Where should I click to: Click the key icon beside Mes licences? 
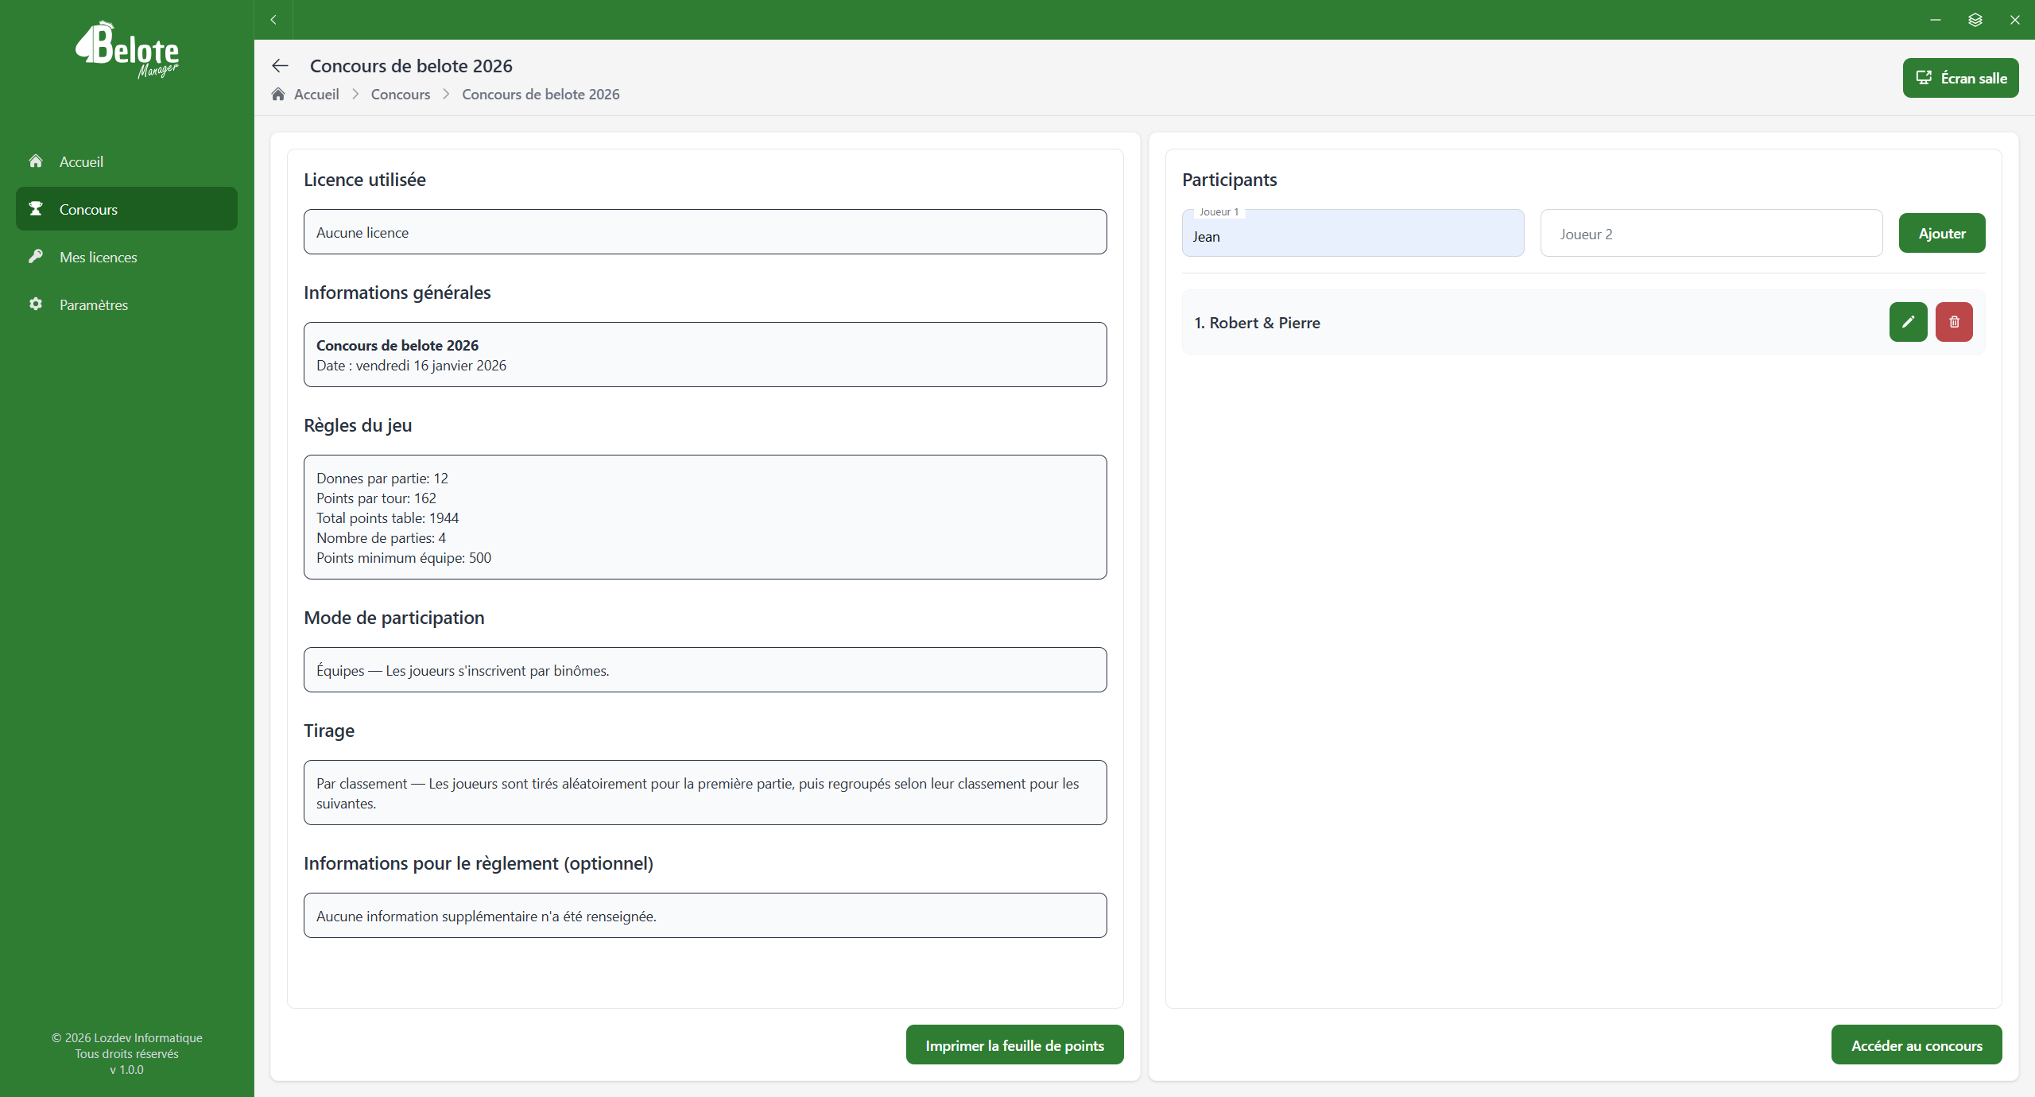click(x=36, y=257)
